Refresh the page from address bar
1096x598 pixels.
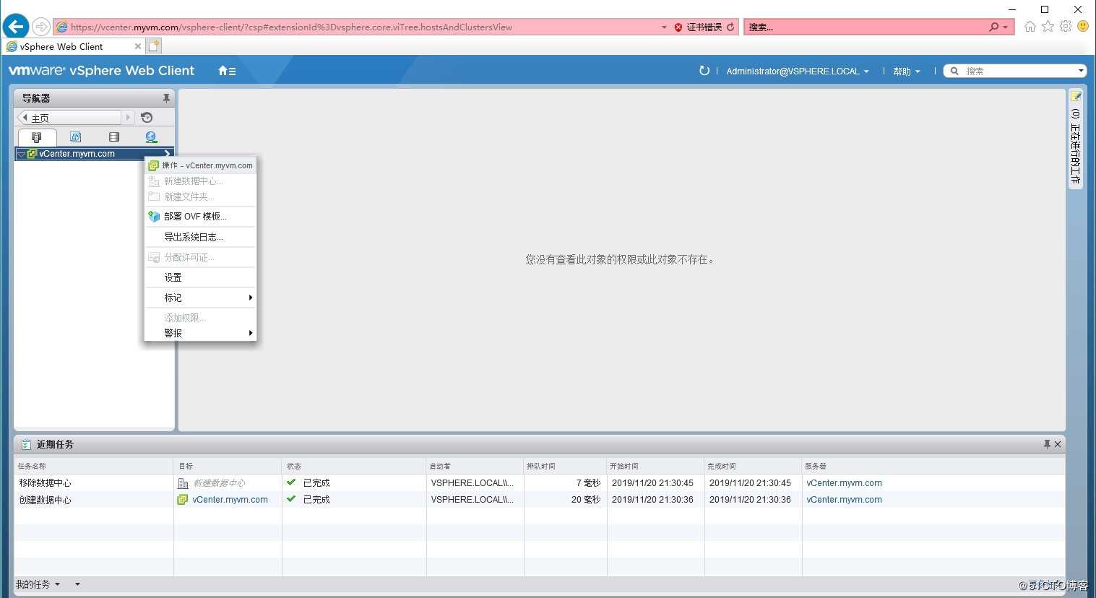click(730, 27)
